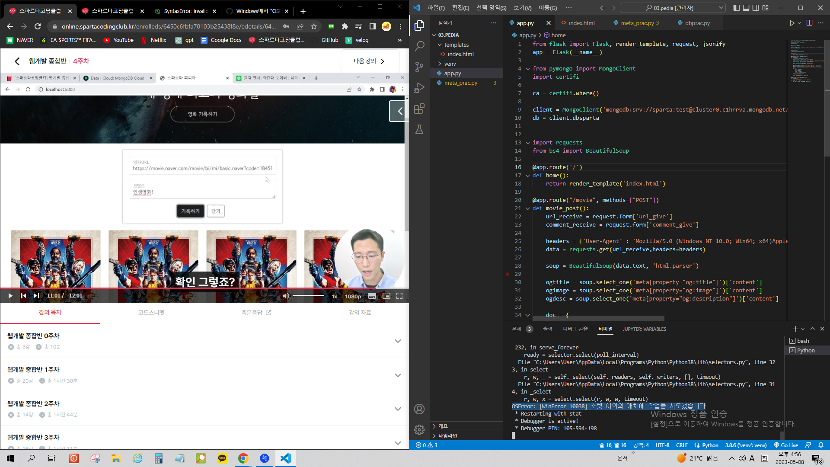Mute the video volume speaker icon
The width and height of the screenshot is (830, 467).
pyautogui.click(x=286, y=296)
